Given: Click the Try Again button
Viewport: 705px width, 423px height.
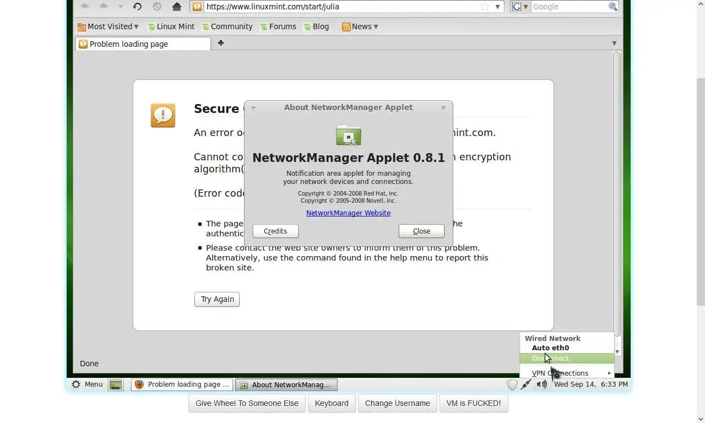Looking at the screenshot, I should click(217, 299).
